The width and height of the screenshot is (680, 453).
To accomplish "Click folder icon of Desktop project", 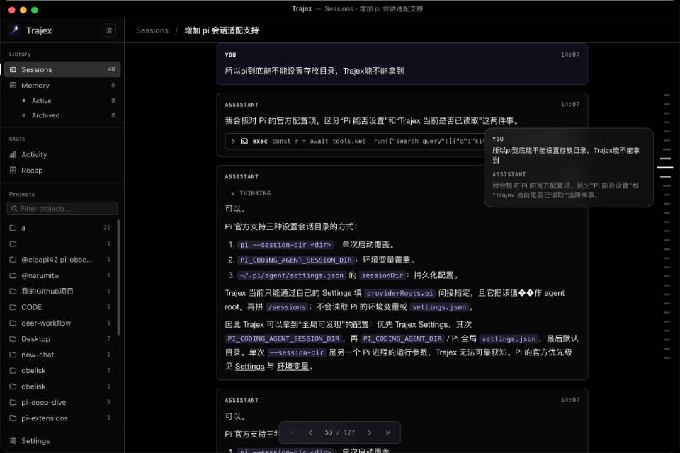I will click(x=13, y=339).
